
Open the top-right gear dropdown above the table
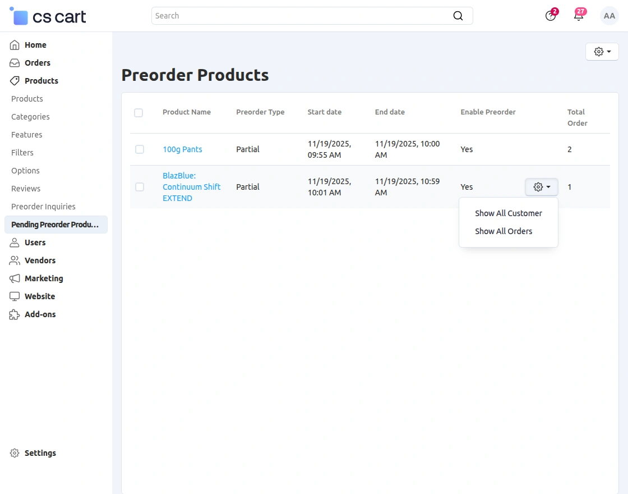coord(602,51)
